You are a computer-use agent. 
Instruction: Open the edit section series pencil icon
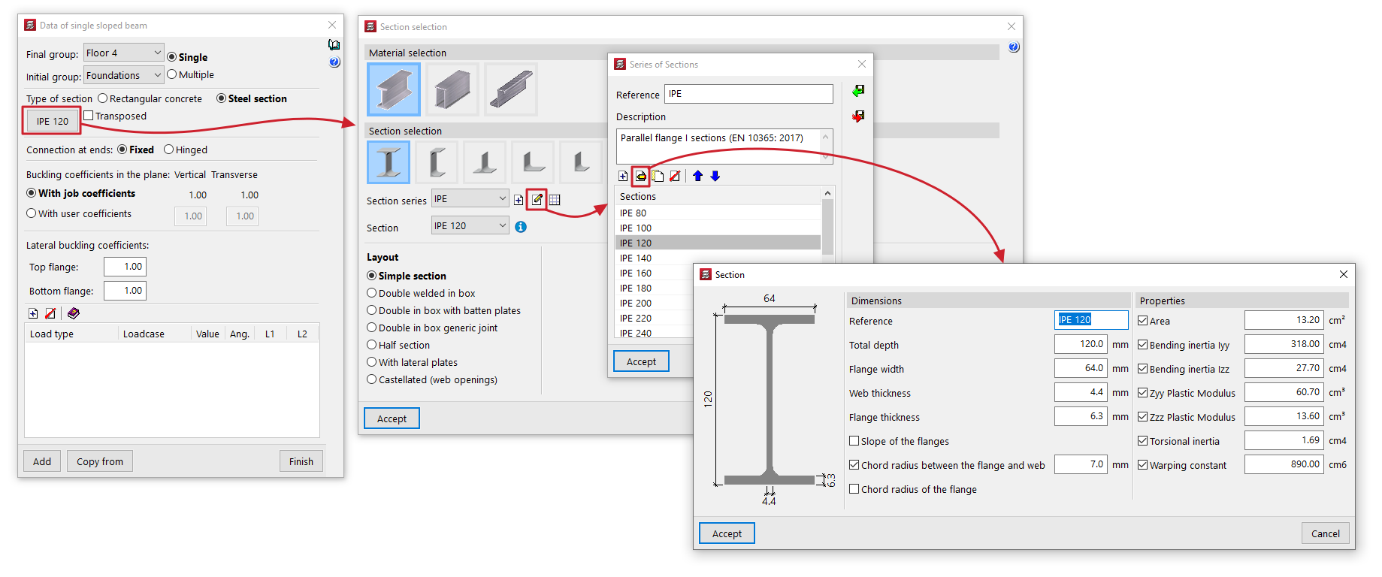(537, 199)
